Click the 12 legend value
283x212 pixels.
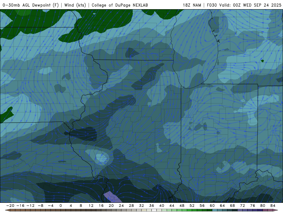pos(91,206)
